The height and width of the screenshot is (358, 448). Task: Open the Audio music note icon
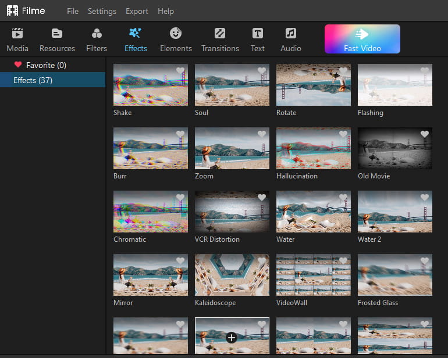(x=291, y=34)
